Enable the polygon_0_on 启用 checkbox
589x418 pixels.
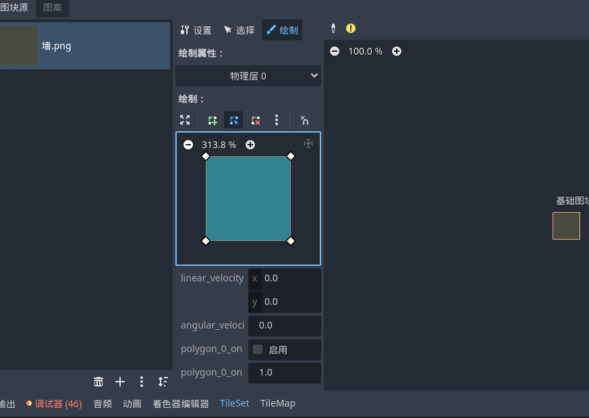click(258, 349)
